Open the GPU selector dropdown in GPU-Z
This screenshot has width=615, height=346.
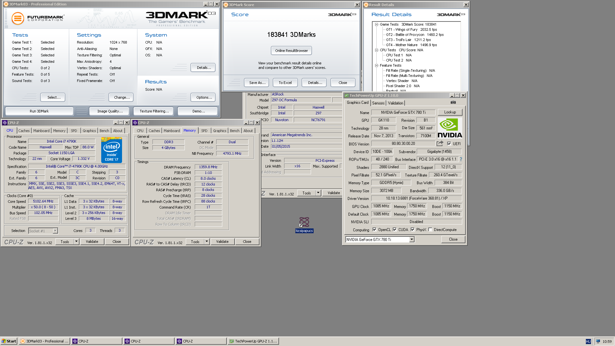tap(412, 240)
